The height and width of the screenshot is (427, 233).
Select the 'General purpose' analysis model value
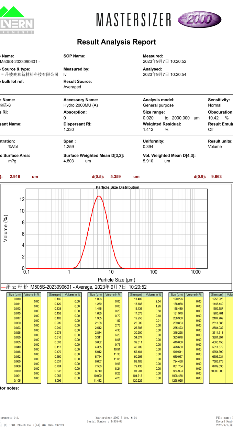point(158,105)
